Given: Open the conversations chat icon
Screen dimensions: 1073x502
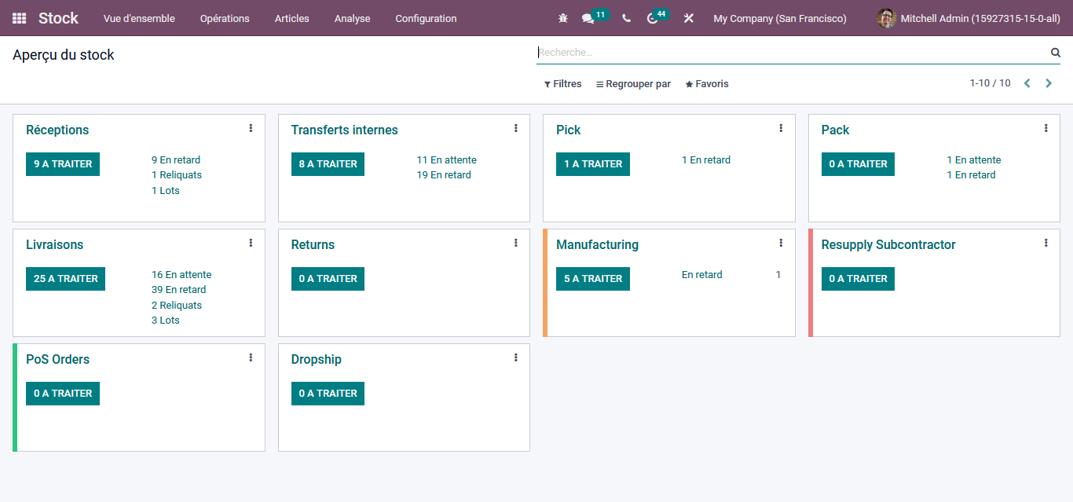Looking at the screenshot, I should 588,18.
